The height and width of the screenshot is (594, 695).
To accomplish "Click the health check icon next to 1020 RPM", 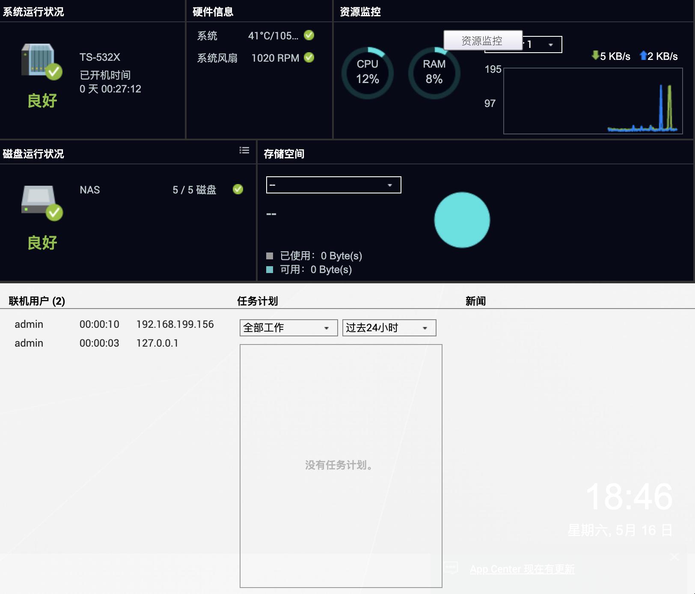I will tap(309, 58).
